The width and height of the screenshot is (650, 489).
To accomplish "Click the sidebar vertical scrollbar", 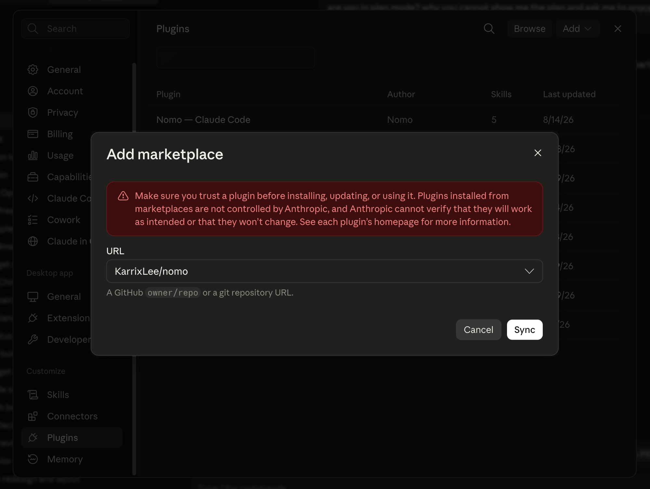I will pyautogui.click(x=134, y=268).
